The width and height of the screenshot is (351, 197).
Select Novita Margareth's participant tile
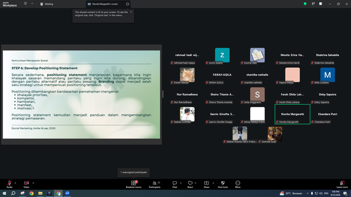click(x=292, y=114)
